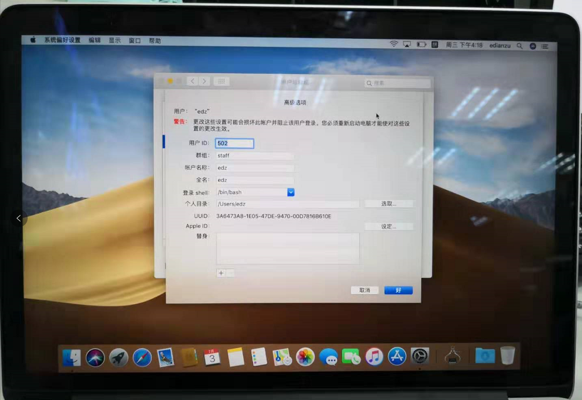Open the 编辑 menu in the menu bar
The height and width of the screenshot is (400, 582).
click(94, 40)
